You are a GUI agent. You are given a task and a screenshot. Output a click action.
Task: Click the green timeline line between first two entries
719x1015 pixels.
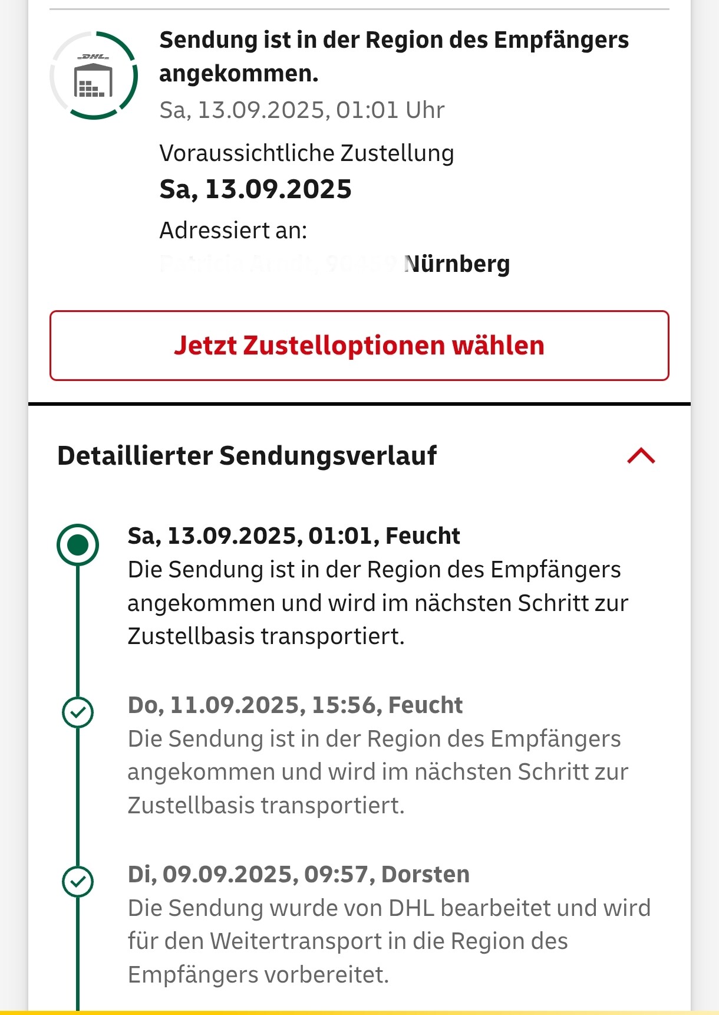pyautogui.click(x=78, y=631)
